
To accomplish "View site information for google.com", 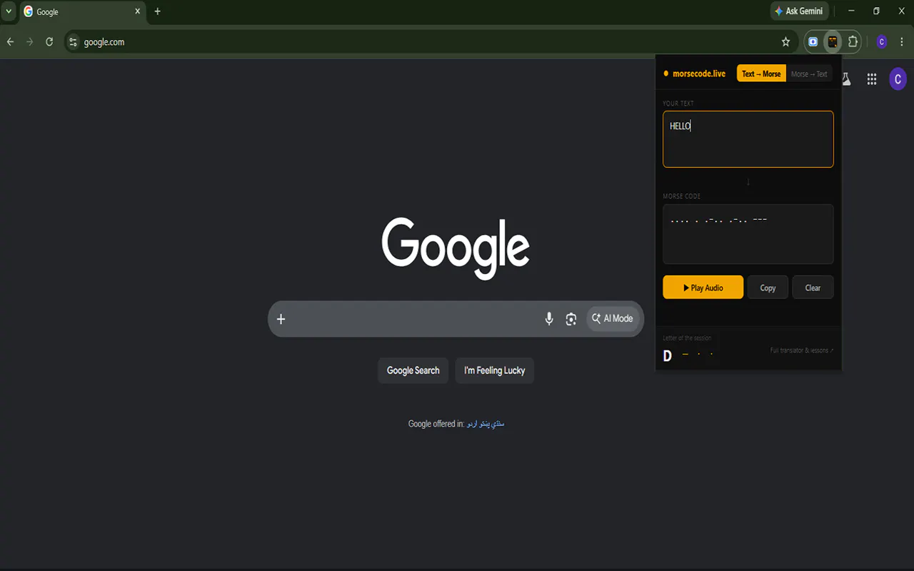I will tap(73, 42).
